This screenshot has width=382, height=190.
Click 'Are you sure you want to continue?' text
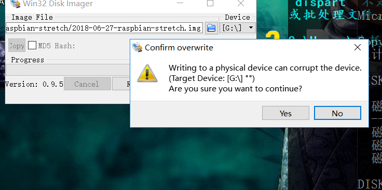pos(235,89)
